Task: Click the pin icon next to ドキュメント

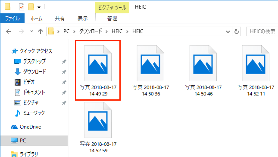Action: click(x=64, y=92)
